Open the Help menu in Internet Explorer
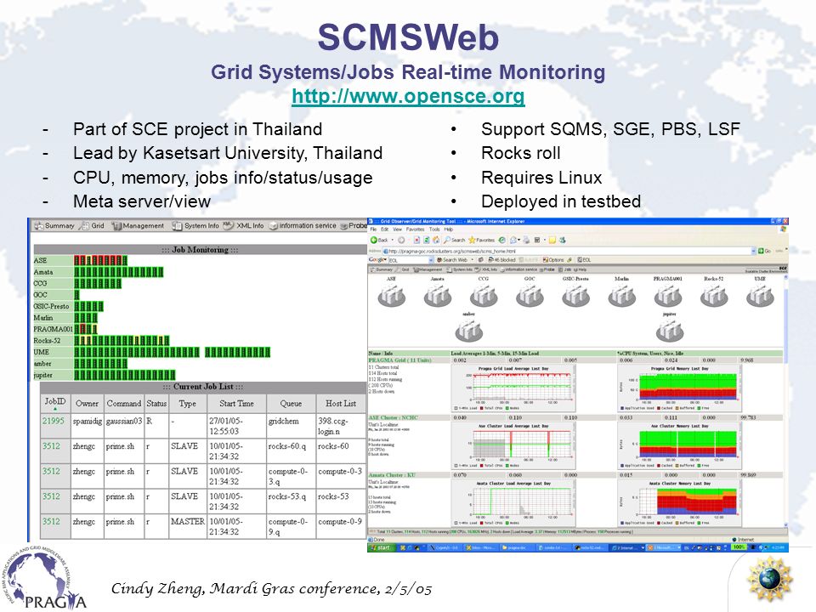This screenshot has width=816, height=612. click(449, 229)
